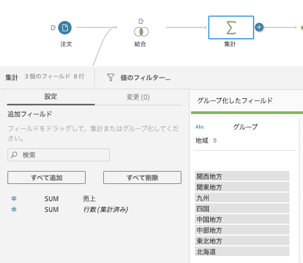Click the small marker icon above 結合
The image size is (303, 263).
coord(141,21)
